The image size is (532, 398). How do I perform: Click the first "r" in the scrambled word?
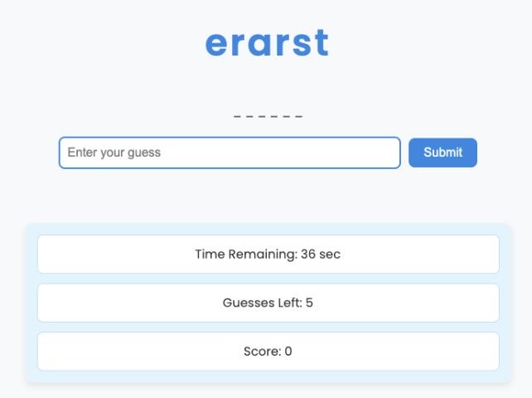(239, 45)
